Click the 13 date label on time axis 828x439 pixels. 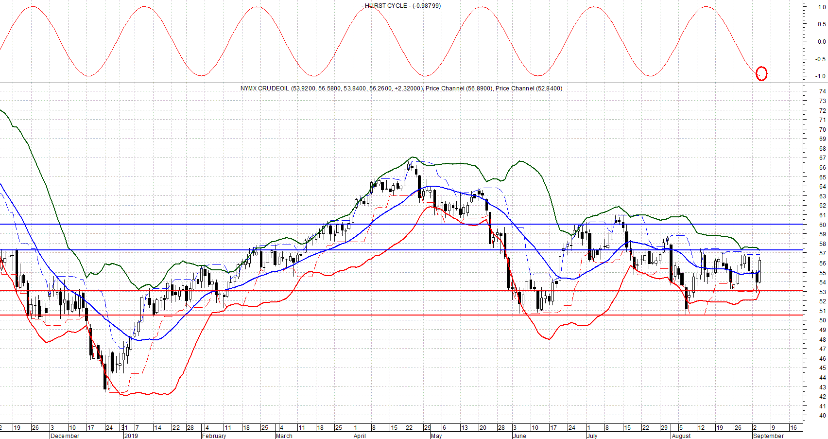coord(465,428)
